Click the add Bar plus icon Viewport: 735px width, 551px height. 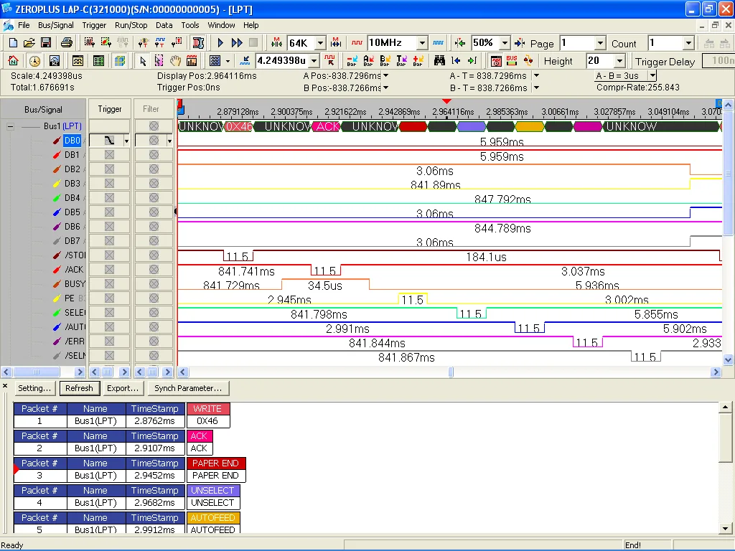418,61
